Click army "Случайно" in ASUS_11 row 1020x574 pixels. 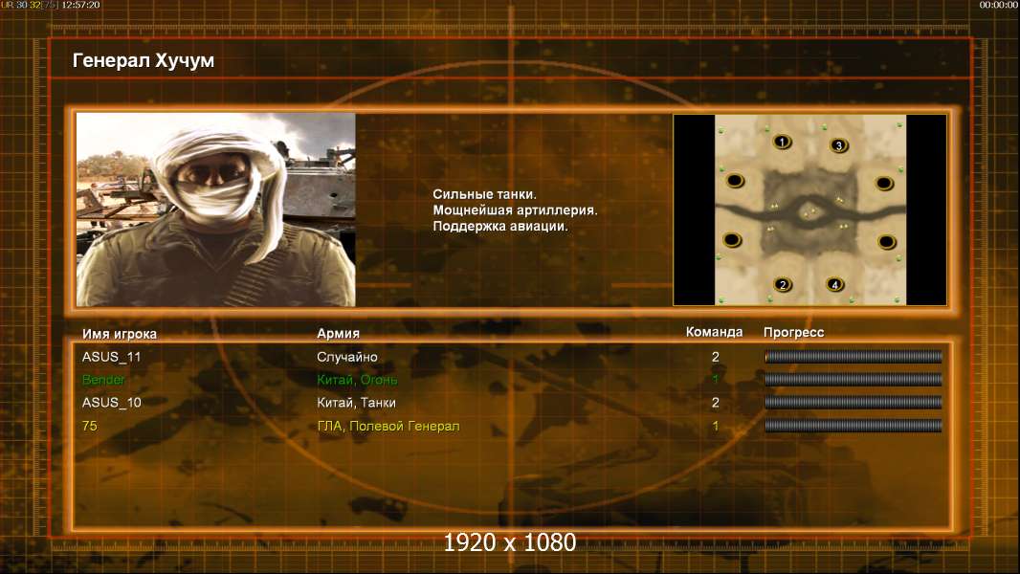[x=346, y=357]
